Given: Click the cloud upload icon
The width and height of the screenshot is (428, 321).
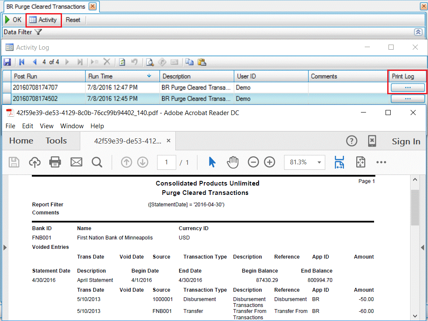Looking at the screenshot, I should click(35, 162).
